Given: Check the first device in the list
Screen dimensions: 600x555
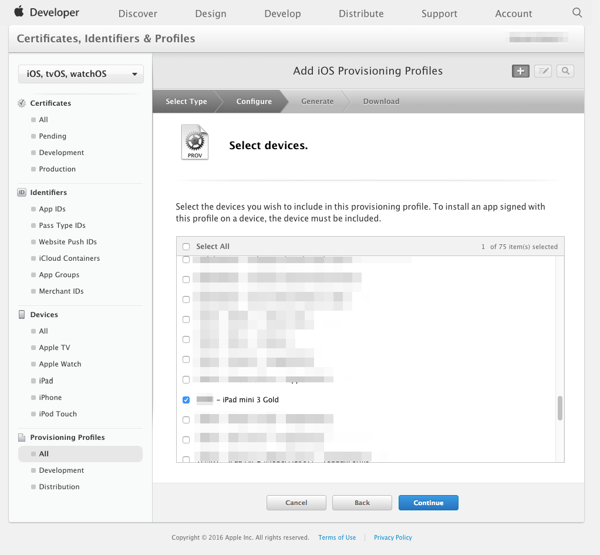Looking at the screenshot, I should 186,259.
